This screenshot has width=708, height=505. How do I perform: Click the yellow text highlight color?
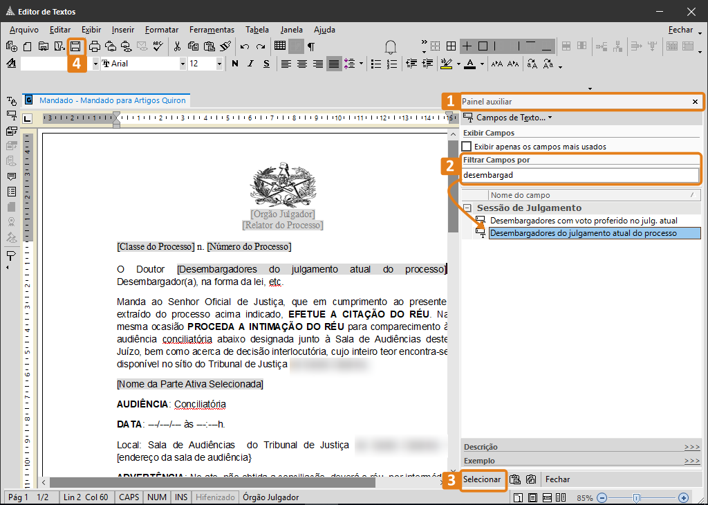tap(446, 64)
